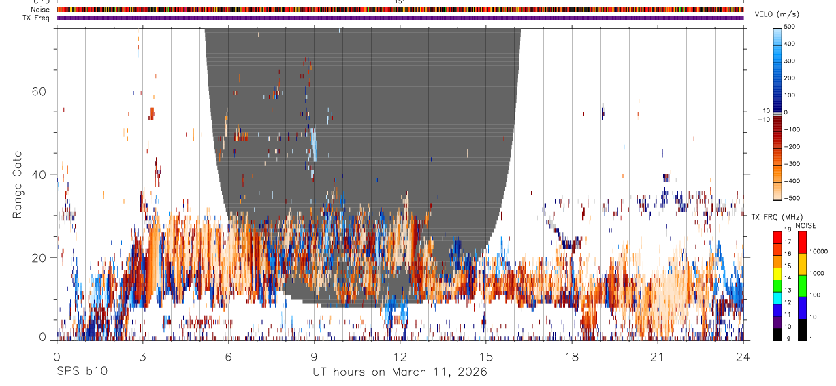Image resolution: width=836 pixels, height=386 pixels.
Task: Click the velocity colorbar label '-300'
Action: tap(792, 163)
